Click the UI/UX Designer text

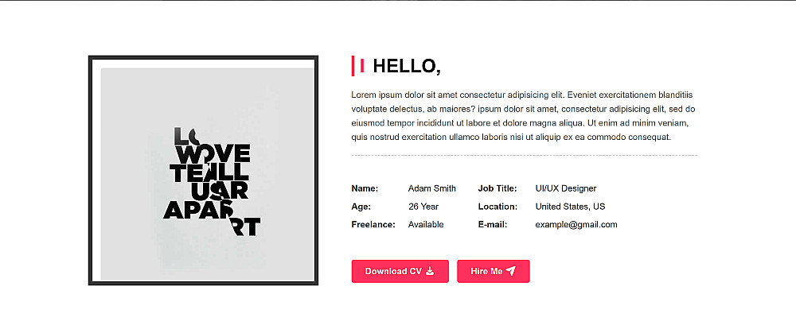point(566,188)
